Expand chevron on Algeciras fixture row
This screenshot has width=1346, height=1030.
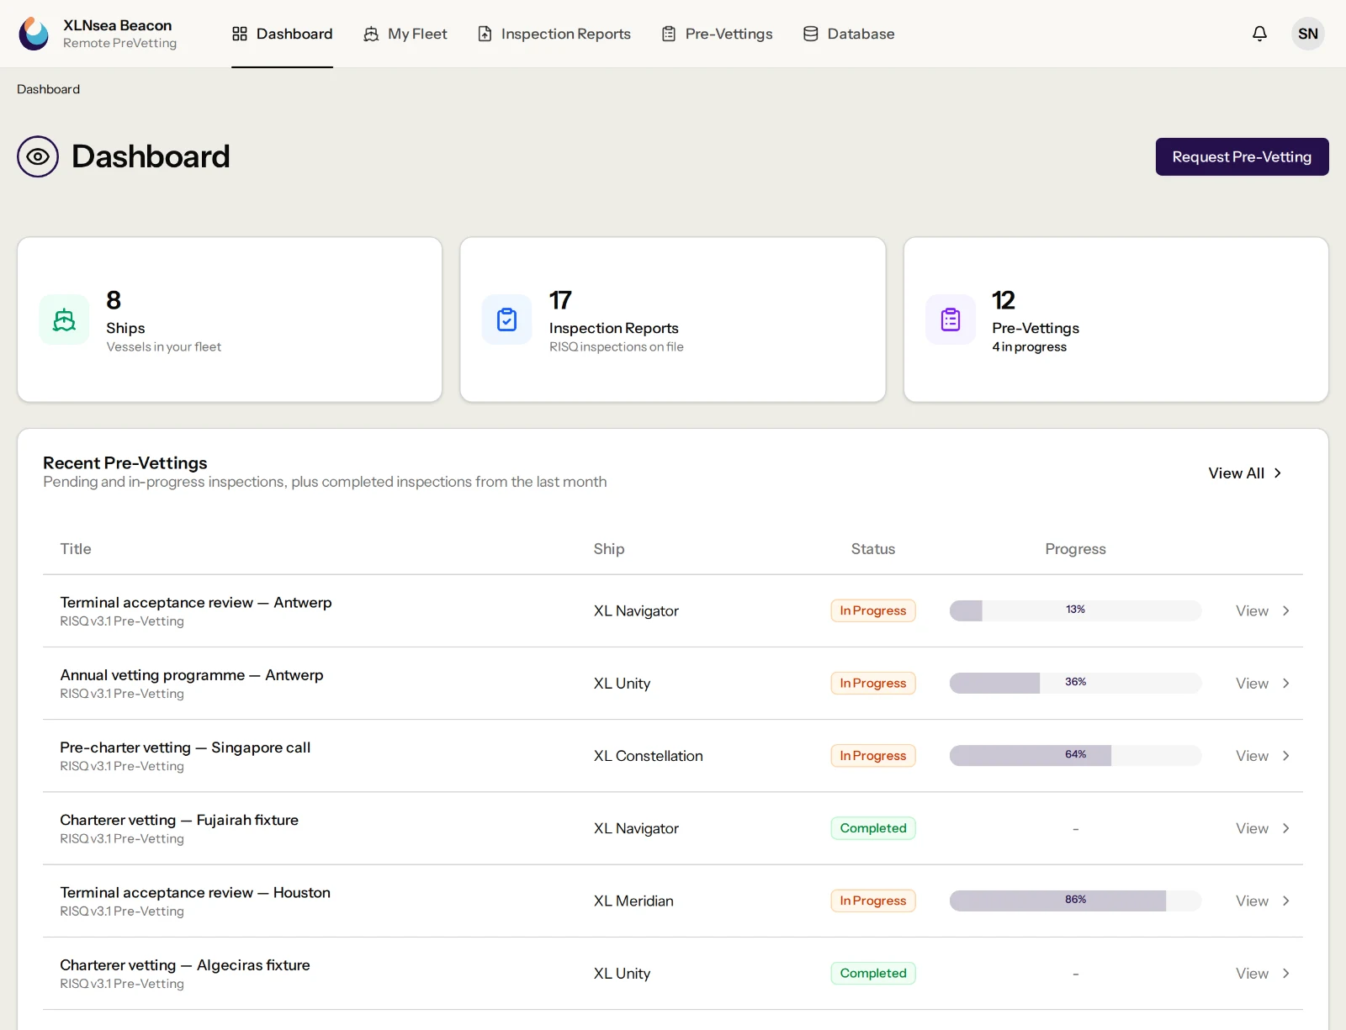click(x=1286, y=974)
